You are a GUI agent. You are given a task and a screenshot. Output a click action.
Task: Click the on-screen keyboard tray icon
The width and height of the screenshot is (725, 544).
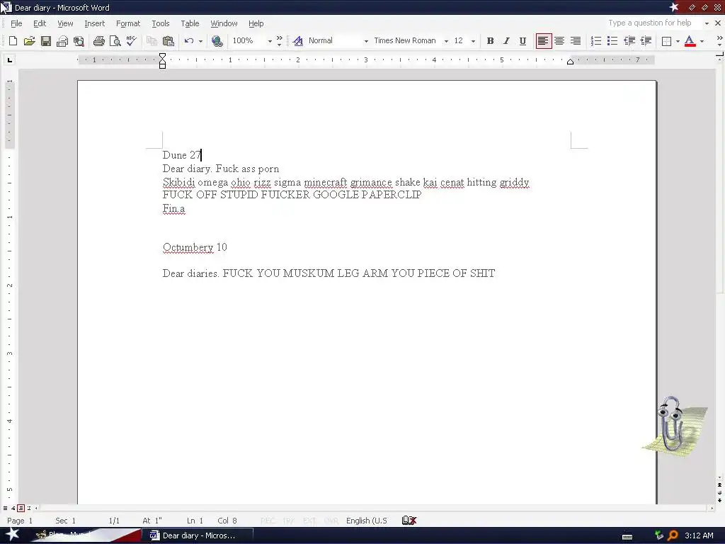(627, 536)
